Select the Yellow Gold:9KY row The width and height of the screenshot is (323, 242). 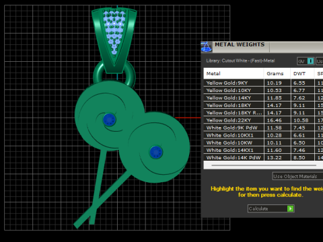click(263, 83)
